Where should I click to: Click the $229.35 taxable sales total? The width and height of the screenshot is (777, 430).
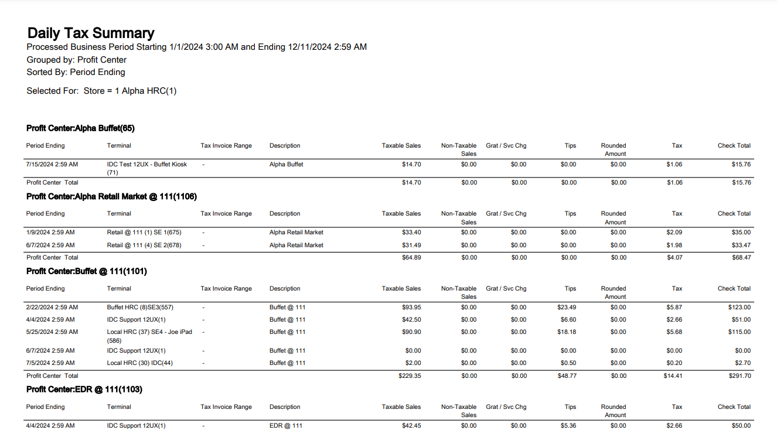pos(410,376)
